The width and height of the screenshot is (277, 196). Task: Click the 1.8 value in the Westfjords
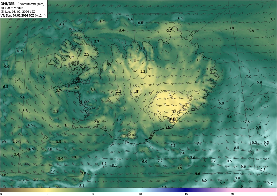(71, 57)
